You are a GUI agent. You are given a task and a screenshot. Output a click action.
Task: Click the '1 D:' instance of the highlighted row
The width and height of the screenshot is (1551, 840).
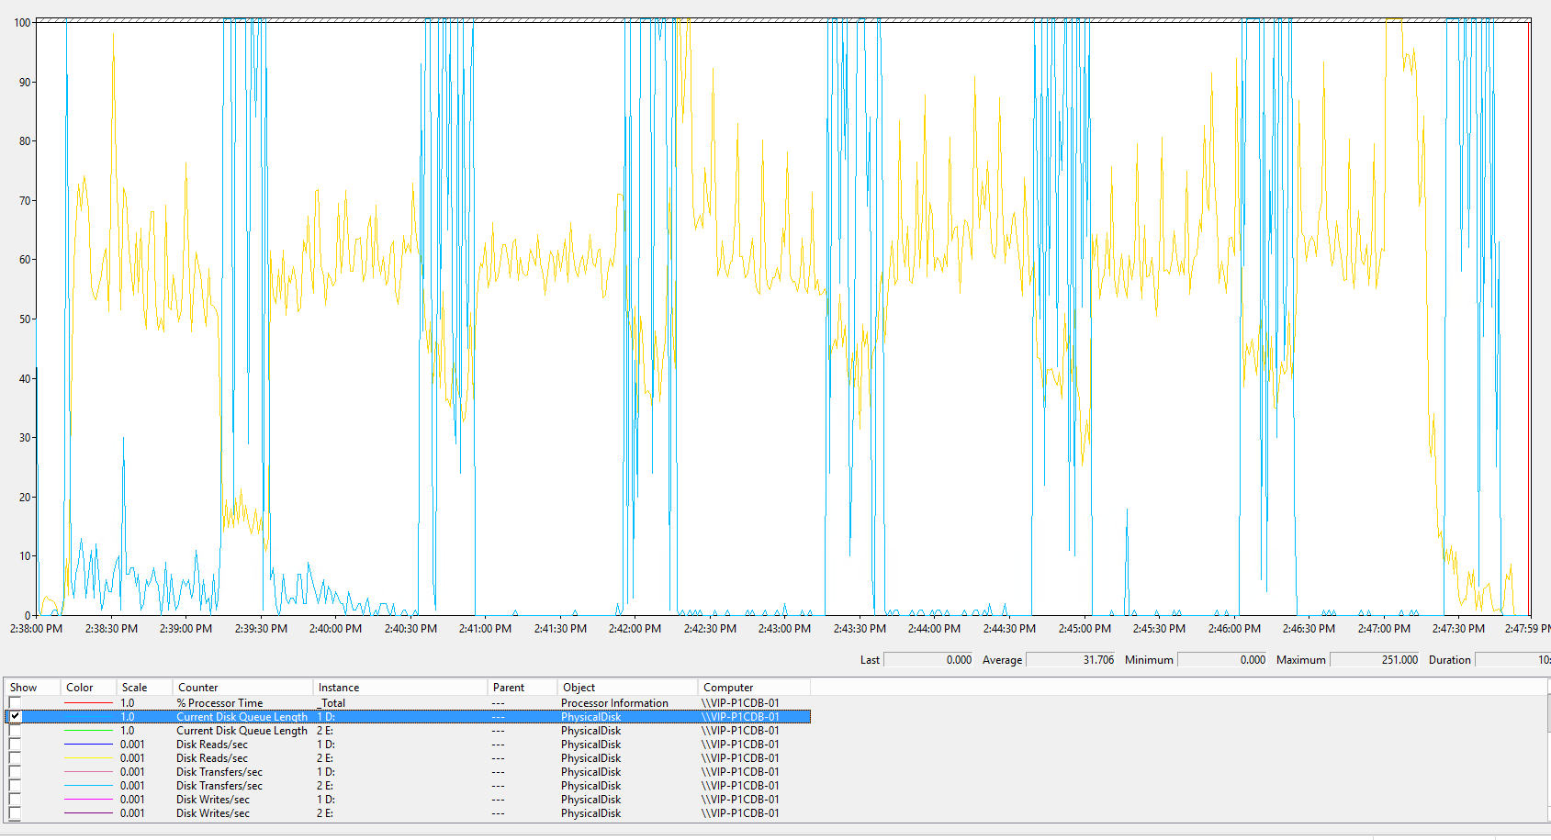[326, 717]
